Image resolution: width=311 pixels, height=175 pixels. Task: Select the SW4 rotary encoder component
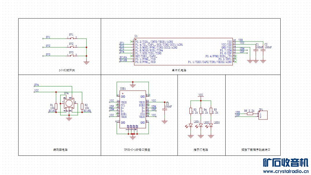[x=69, y=103]
